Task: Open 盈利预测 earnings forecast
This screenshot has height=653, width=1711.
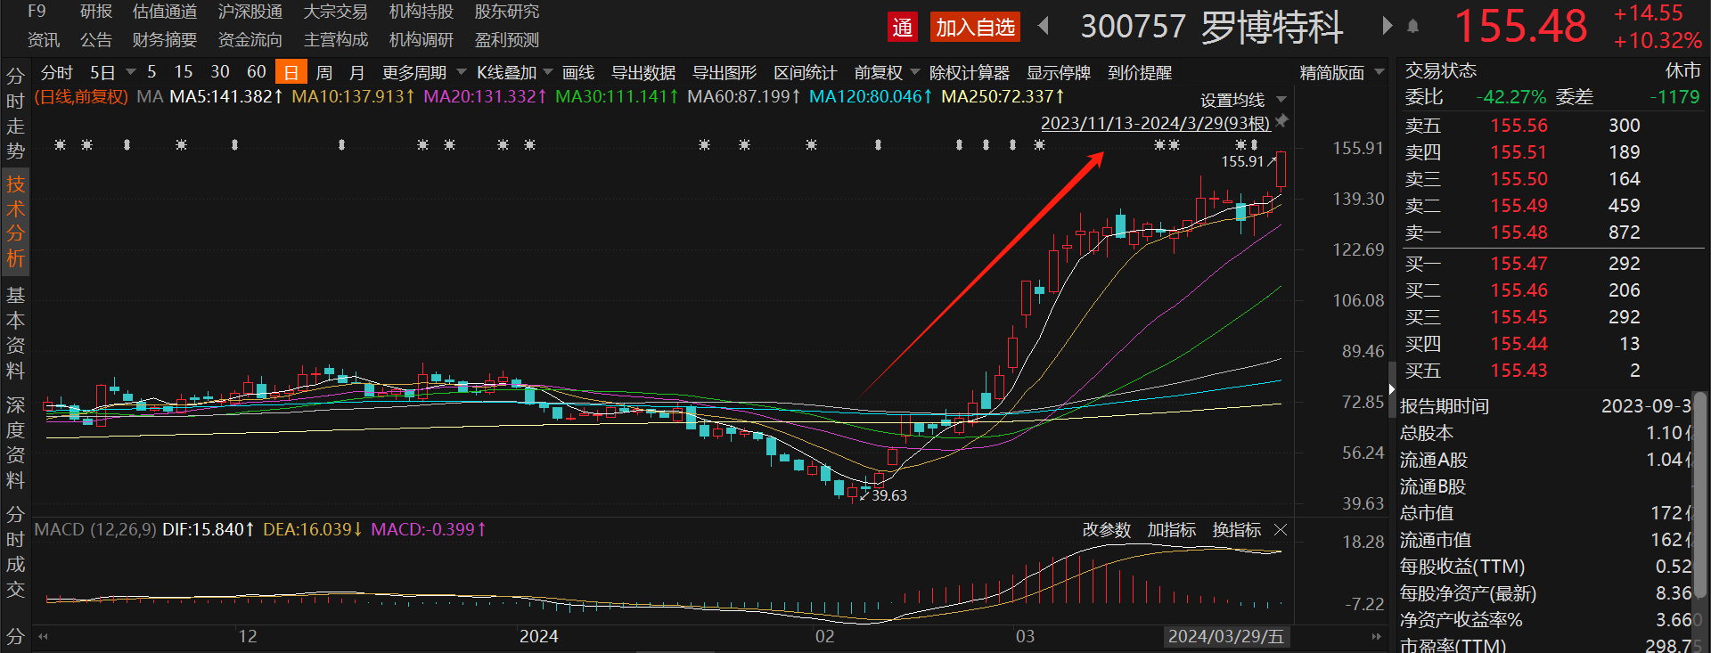Action: pos(507,40)
